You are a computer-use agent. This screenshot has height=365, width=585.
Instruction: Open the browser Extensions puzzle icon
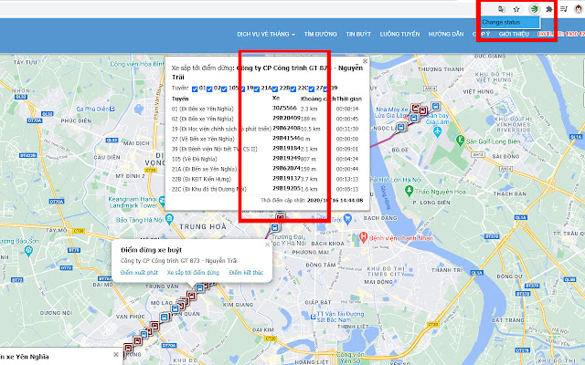(x=548, y=9)
